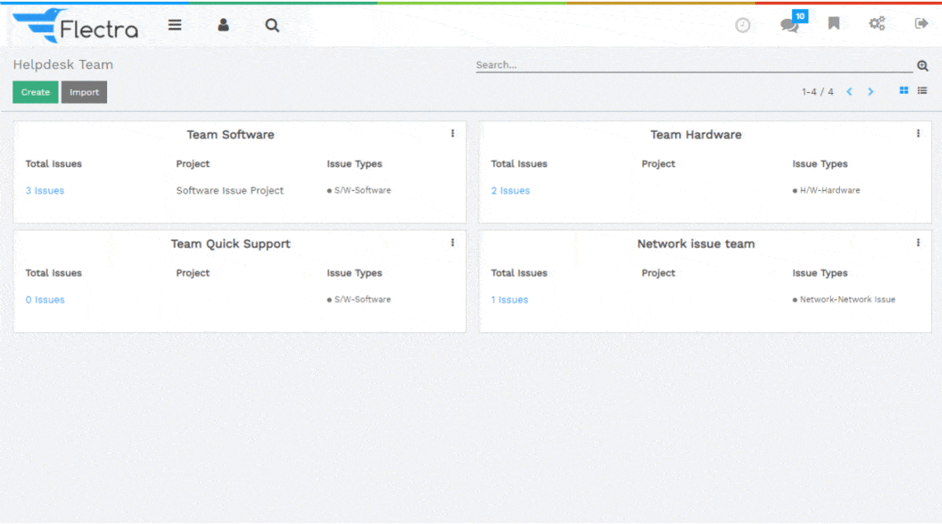Click the Import button
The height and width of the screenshot is (524, 942).
point(84,92)
